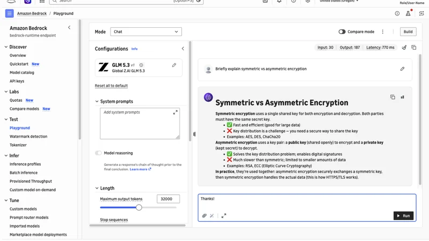Click the chat area vertical scrollbar
Screen dimensions: 429x241
420,119
